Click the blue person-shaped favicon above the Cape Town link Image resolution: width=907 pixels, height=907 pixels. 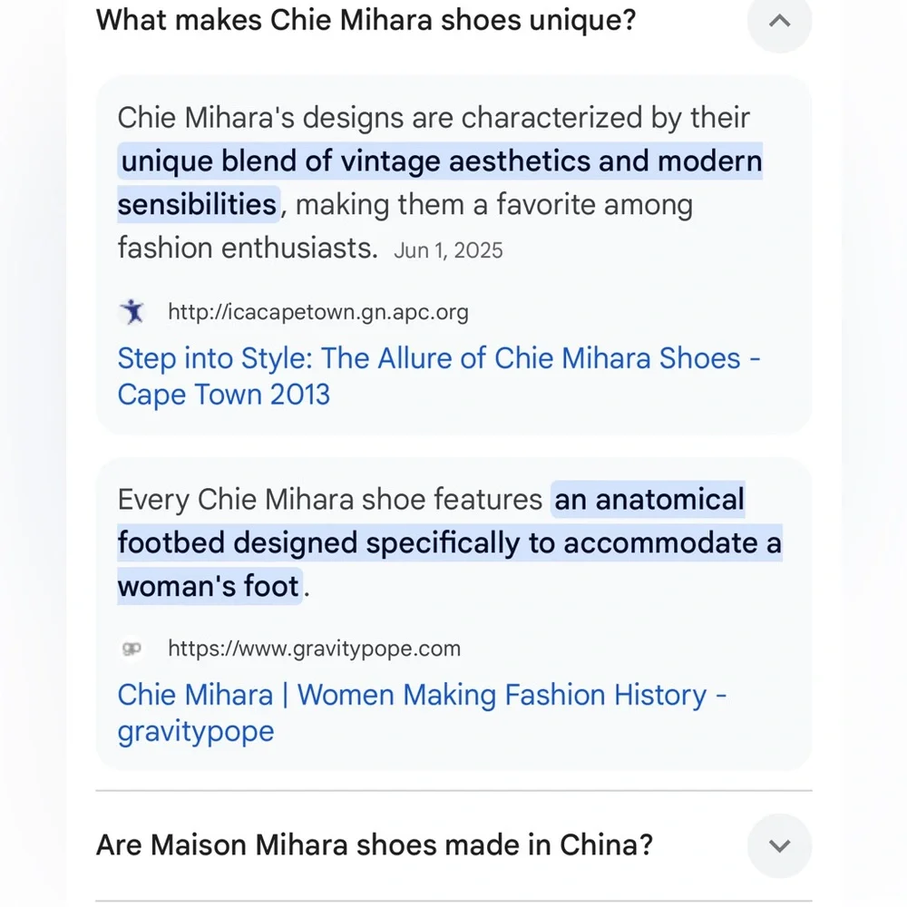coord(132,311)
